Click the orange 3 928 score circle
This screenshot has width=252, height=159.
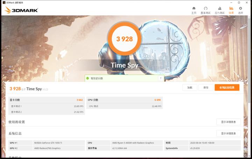[124, 39]
